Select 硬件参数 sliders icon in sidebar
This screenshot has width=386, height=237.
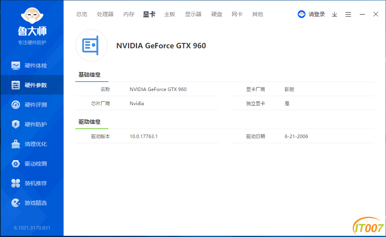click(x=15, y=85)
